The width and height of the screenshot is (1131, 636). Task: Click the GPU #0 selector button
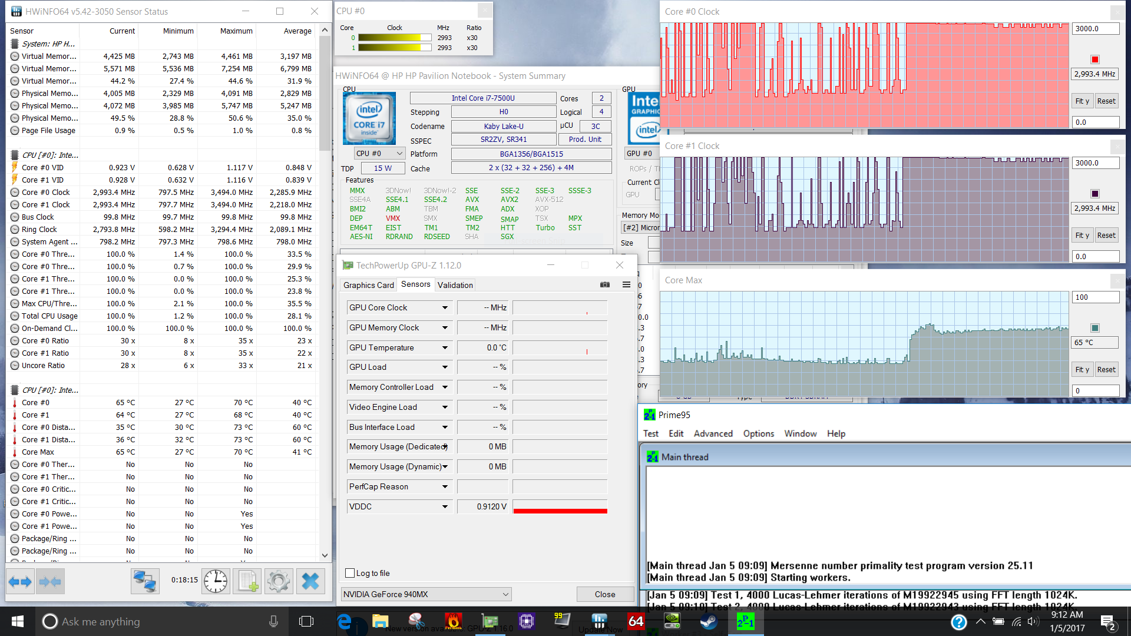[x=641, y=153]
